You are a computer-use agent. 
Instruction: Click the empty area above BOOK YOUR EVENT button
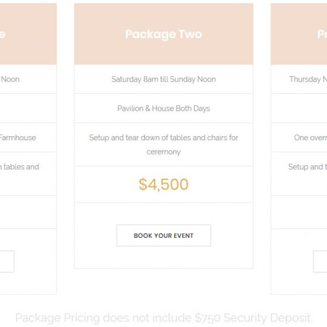(164, 213)
